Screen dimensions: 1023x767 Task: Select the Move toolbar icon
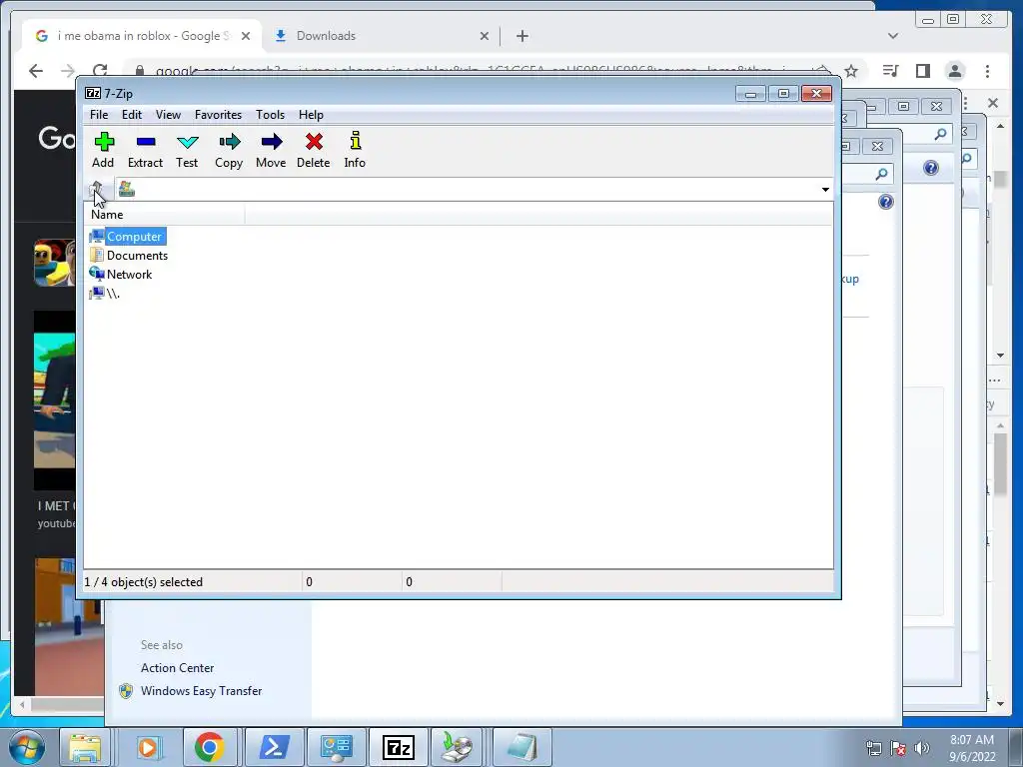pos(271,150)
